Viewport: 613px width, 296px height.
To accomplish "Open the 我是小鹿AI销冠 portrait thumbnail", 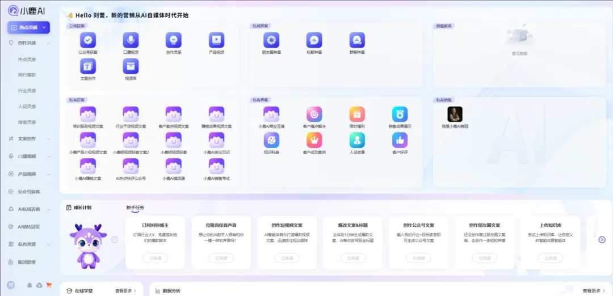I will click(455, 114).
